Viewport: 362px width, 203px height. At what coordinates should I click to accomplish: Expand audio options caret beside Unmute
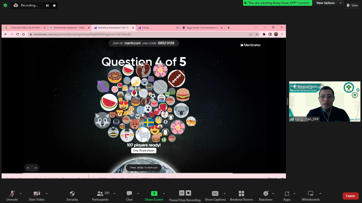tap(21, 193)
